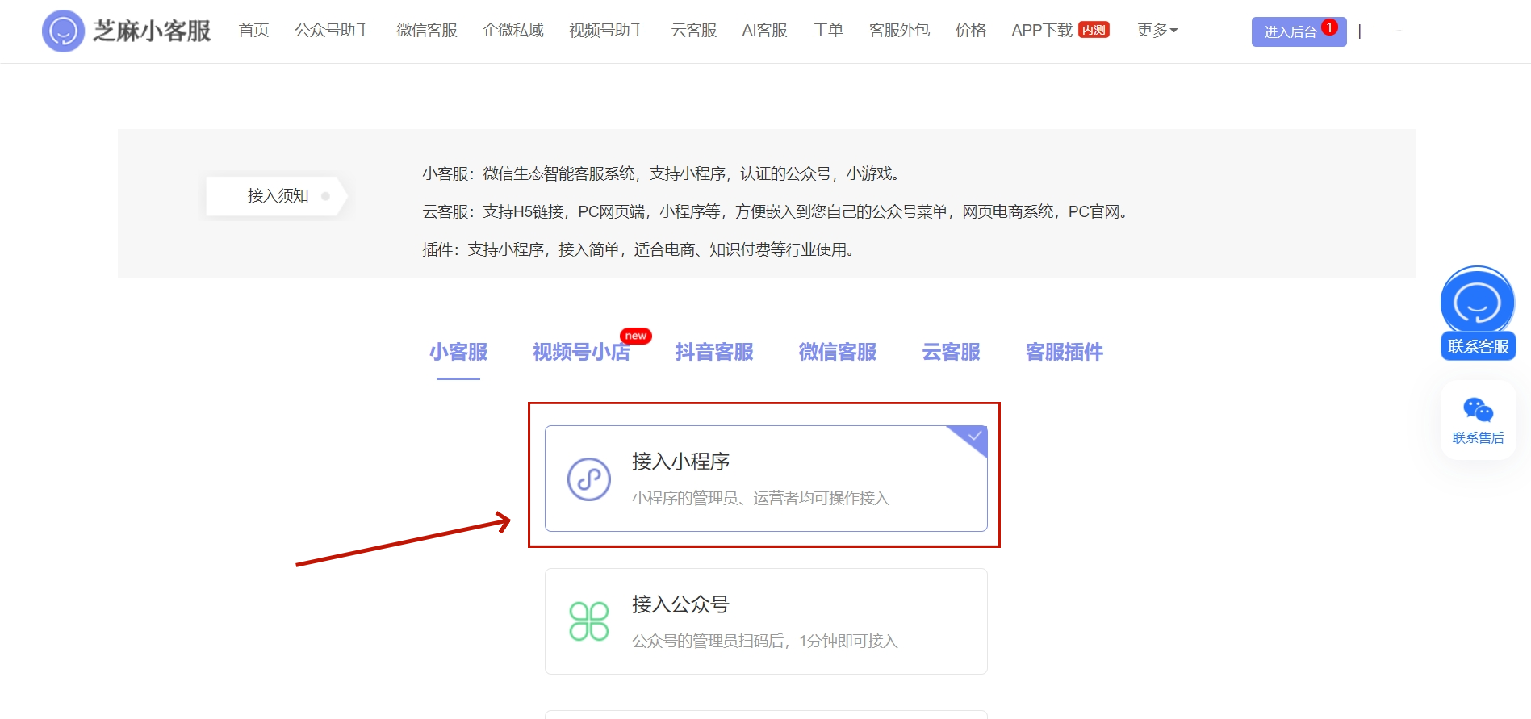The width and height of the screenshot is (1531, 719).
Task: Click the 进入后台 button
Action: click(1299, 31)
